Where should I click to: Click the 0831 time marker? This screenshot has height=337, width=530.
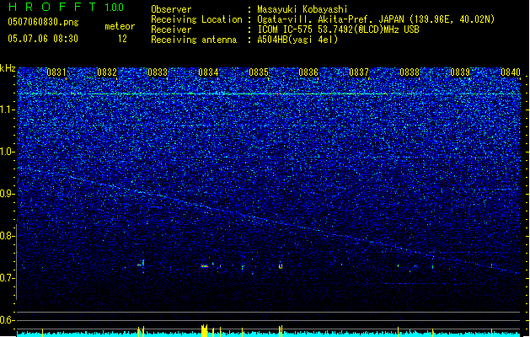click(x=56, y=72)
